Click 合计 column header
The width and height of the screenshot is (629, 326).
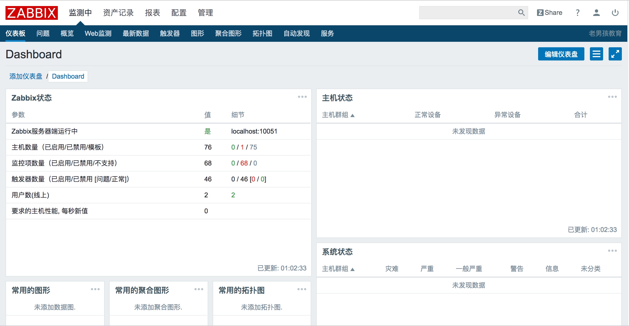[581, 115]
